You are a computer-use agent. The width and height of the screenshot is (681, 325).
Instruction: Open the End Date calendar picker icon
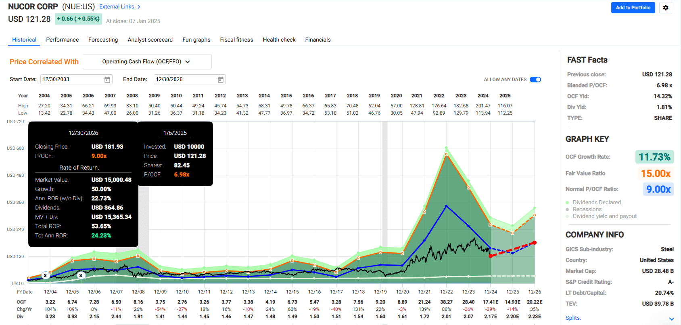221,80
